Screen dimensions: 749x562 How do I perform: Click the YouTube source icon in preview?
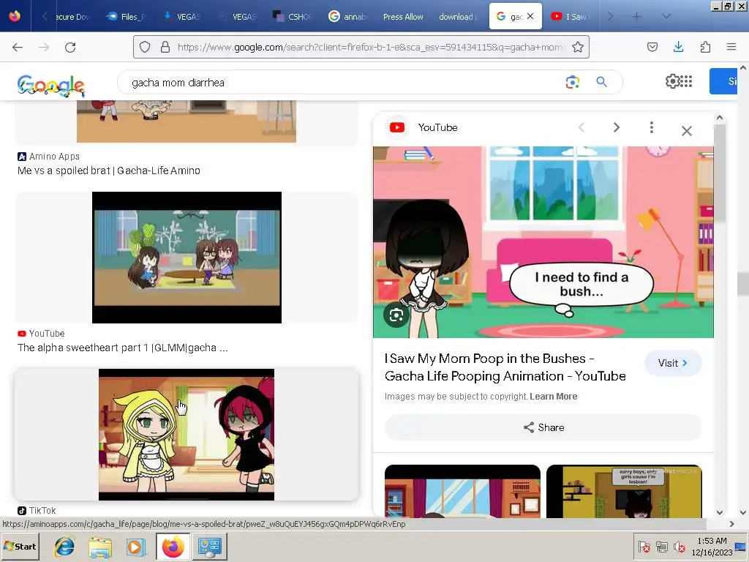tap(397, 127)
